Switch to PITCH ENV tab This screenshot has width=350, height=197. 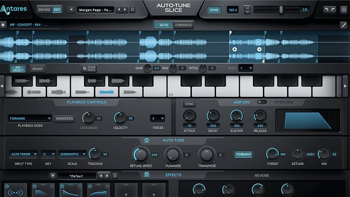tap(284, 102)
